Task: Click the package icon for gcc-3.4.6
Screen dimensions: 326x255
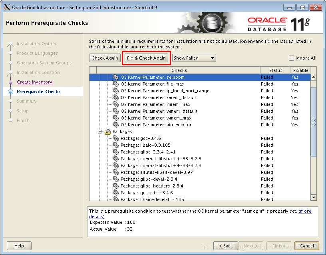Action: [115, 138]
